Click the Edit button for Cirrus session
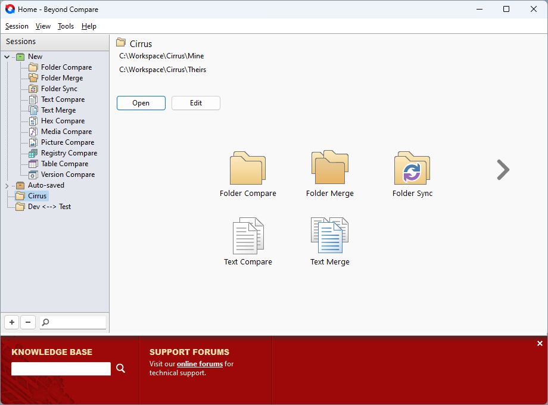This screenshot has width=548, height=405. [196, 103]
